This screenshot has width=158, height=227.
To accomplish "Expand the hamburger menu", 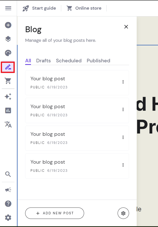I will click(8, 8).
